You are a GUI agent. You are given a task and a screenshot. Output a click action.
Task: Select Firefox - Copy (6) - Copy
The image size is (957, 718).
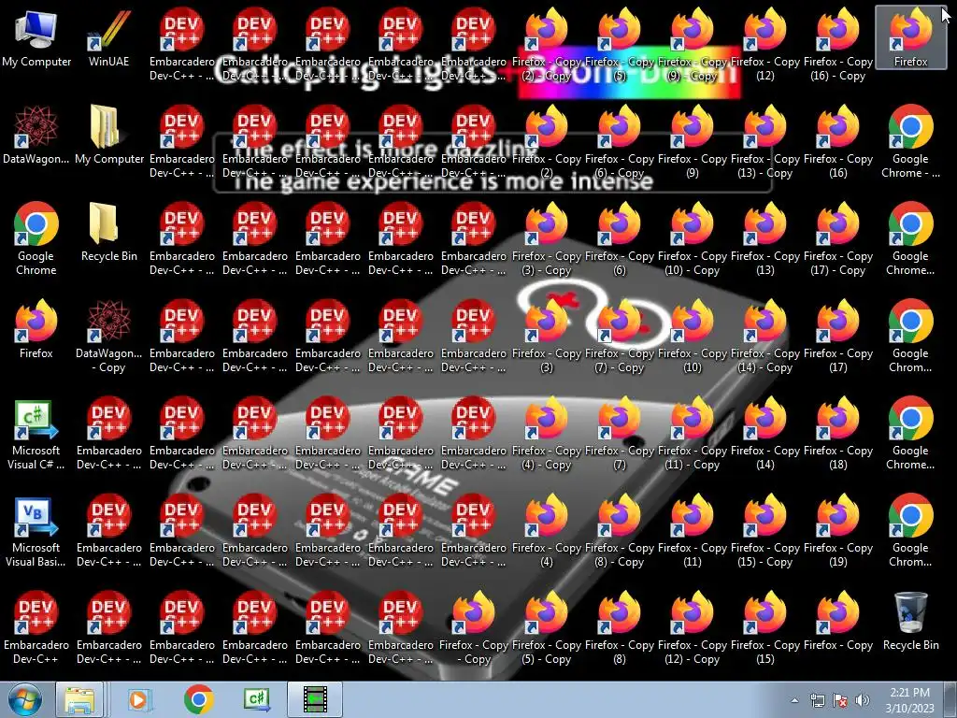click(619, 143)
